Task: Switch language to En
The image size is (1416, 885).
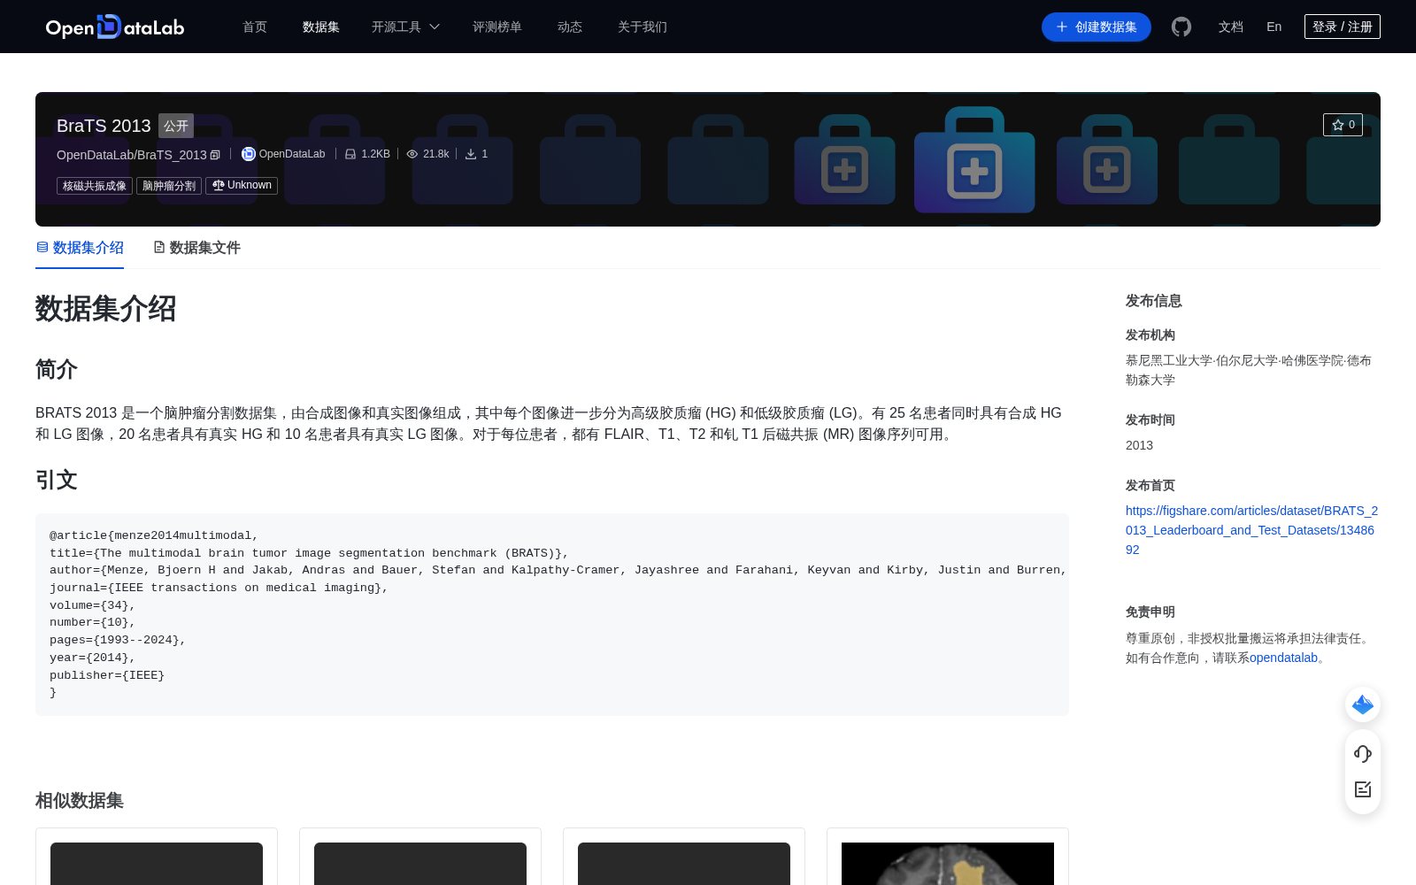Action: coord(1274,27)
